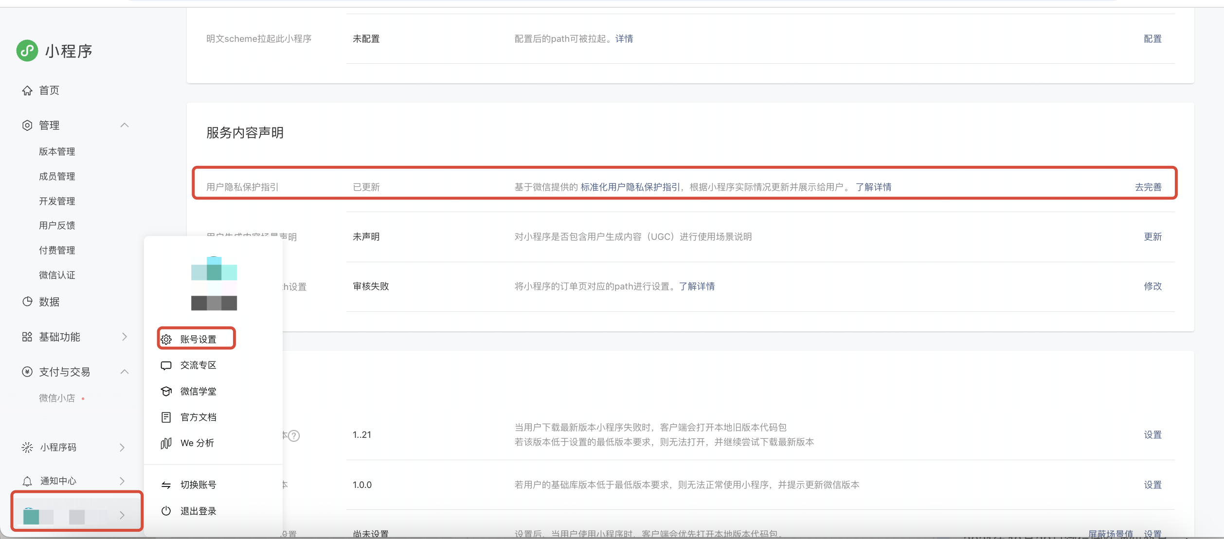Image resolution: width=1224 pixels, height=539 pixels.
Task: Click the help question mark icon
Action: (x=294, y=436)
